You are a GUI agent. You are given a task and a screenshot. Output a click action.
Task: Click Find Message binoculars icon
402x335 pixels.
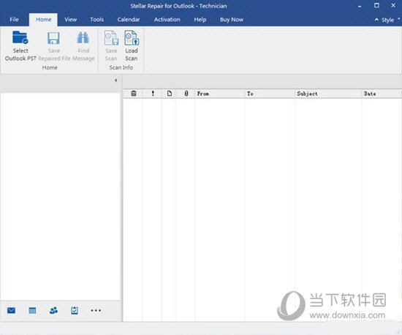point(83,38)
